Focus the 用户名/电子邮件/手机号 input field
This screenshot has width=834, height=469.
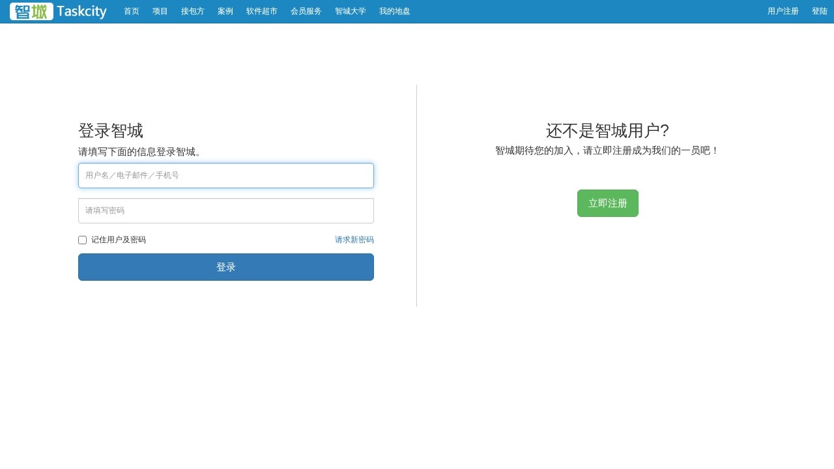click(226, 175)
